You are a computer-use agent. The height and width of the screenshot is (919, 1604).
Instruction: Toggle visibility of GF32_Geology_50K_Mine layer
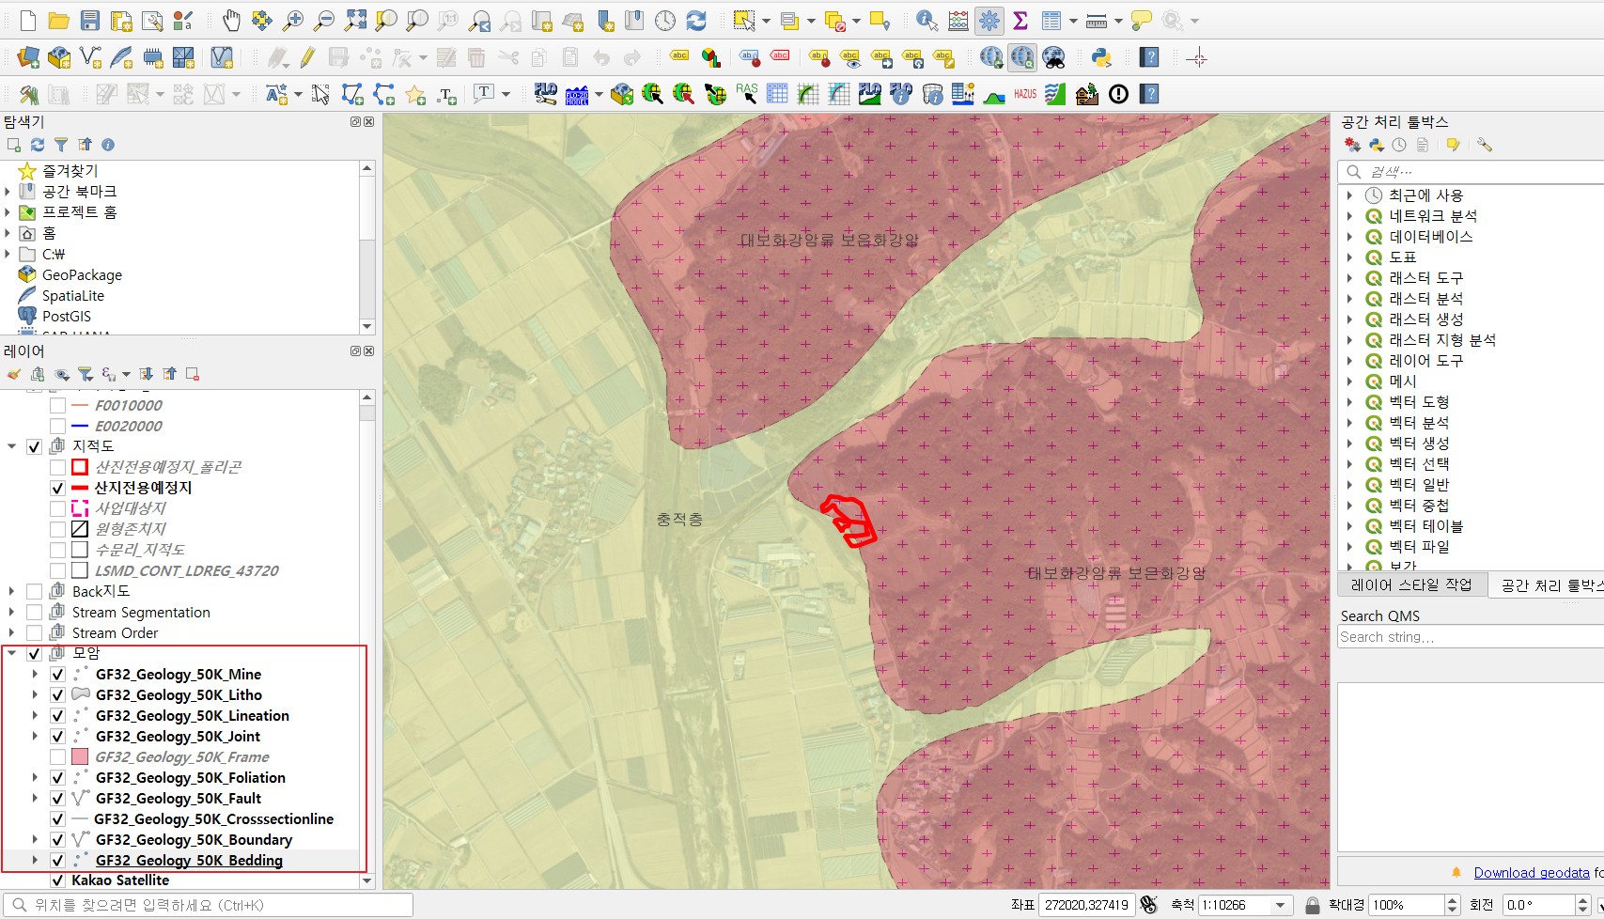click(x=57, y=675)
